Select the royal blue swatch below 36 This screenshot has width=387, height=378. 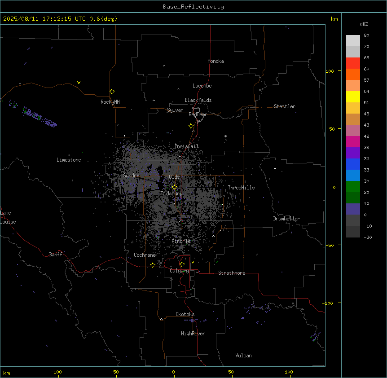[353, 164]
